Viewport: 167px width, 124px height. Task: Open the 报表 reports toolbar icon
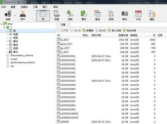point(111,15)
